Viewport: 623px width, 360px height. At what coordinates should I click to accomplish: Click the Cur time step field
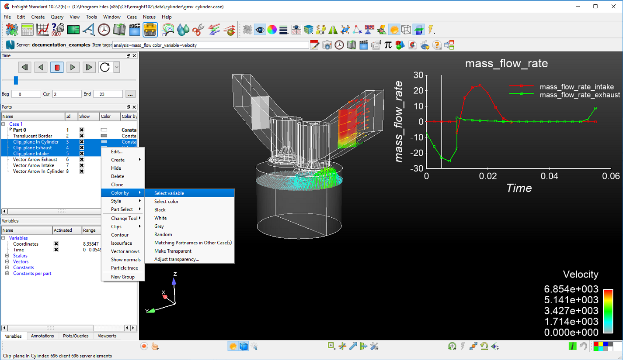[67, 94]
